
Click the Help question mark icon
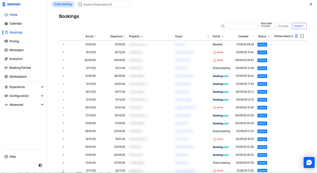[x=6, y=157]
